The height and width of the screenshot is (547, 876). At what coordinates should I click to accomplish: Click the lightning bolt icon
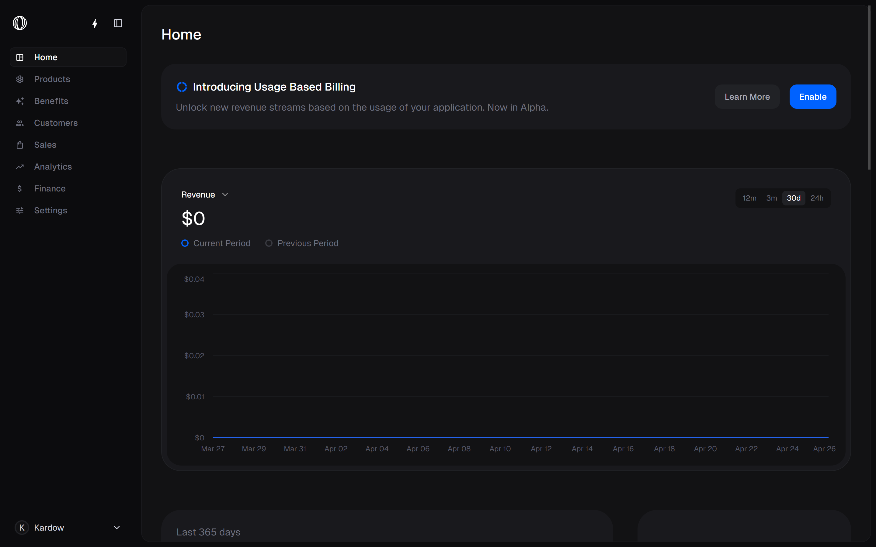pyautogui.click(x=95, y=23)
